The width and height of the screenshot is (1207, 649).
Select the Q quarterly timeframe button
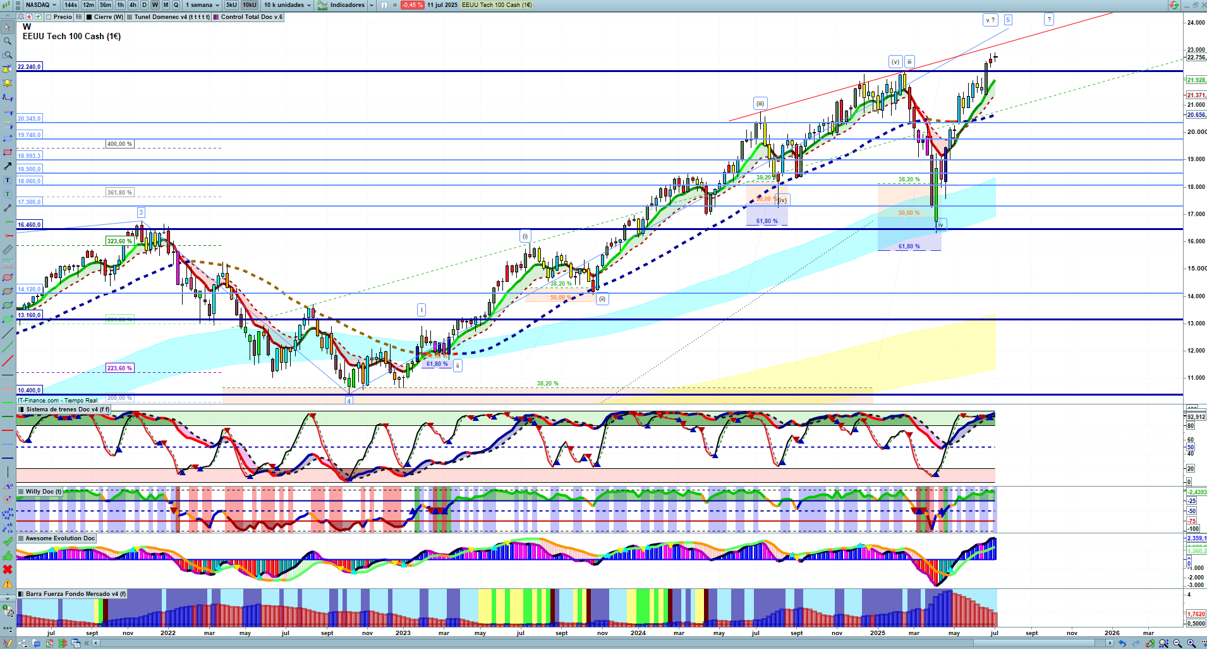tap(176, 5)
